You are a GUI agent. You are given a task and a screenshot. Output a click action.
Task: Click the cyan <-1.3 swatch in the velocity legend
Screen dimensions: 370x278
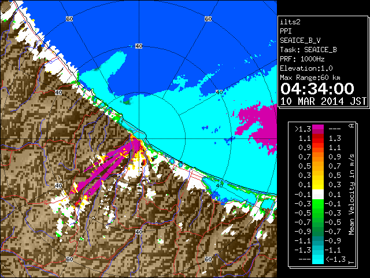click(x=318, y=259)
